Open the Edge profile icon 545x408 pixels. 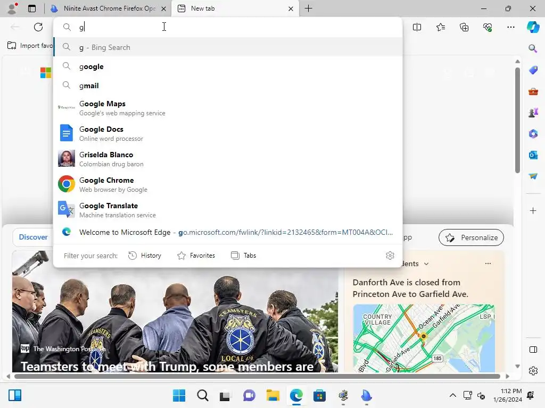pos(13,8)
